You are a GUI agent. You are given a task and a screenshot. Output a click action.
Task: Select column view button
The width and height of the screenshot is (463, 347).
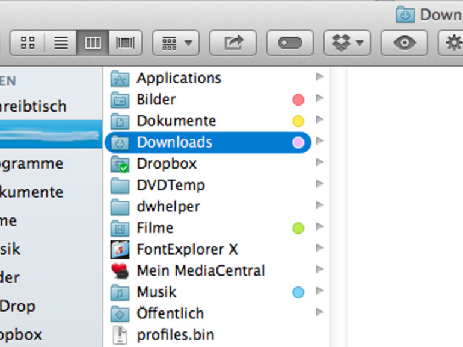click(x=93, y=43)
